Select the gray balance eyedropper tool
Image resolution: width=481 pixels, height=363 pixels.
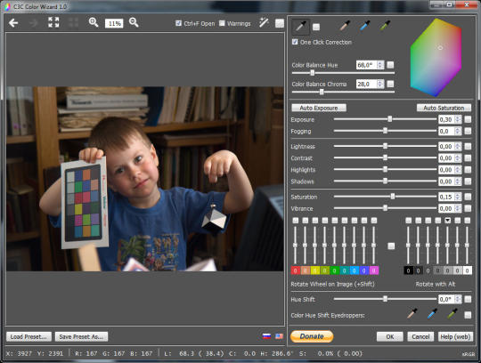300,27
